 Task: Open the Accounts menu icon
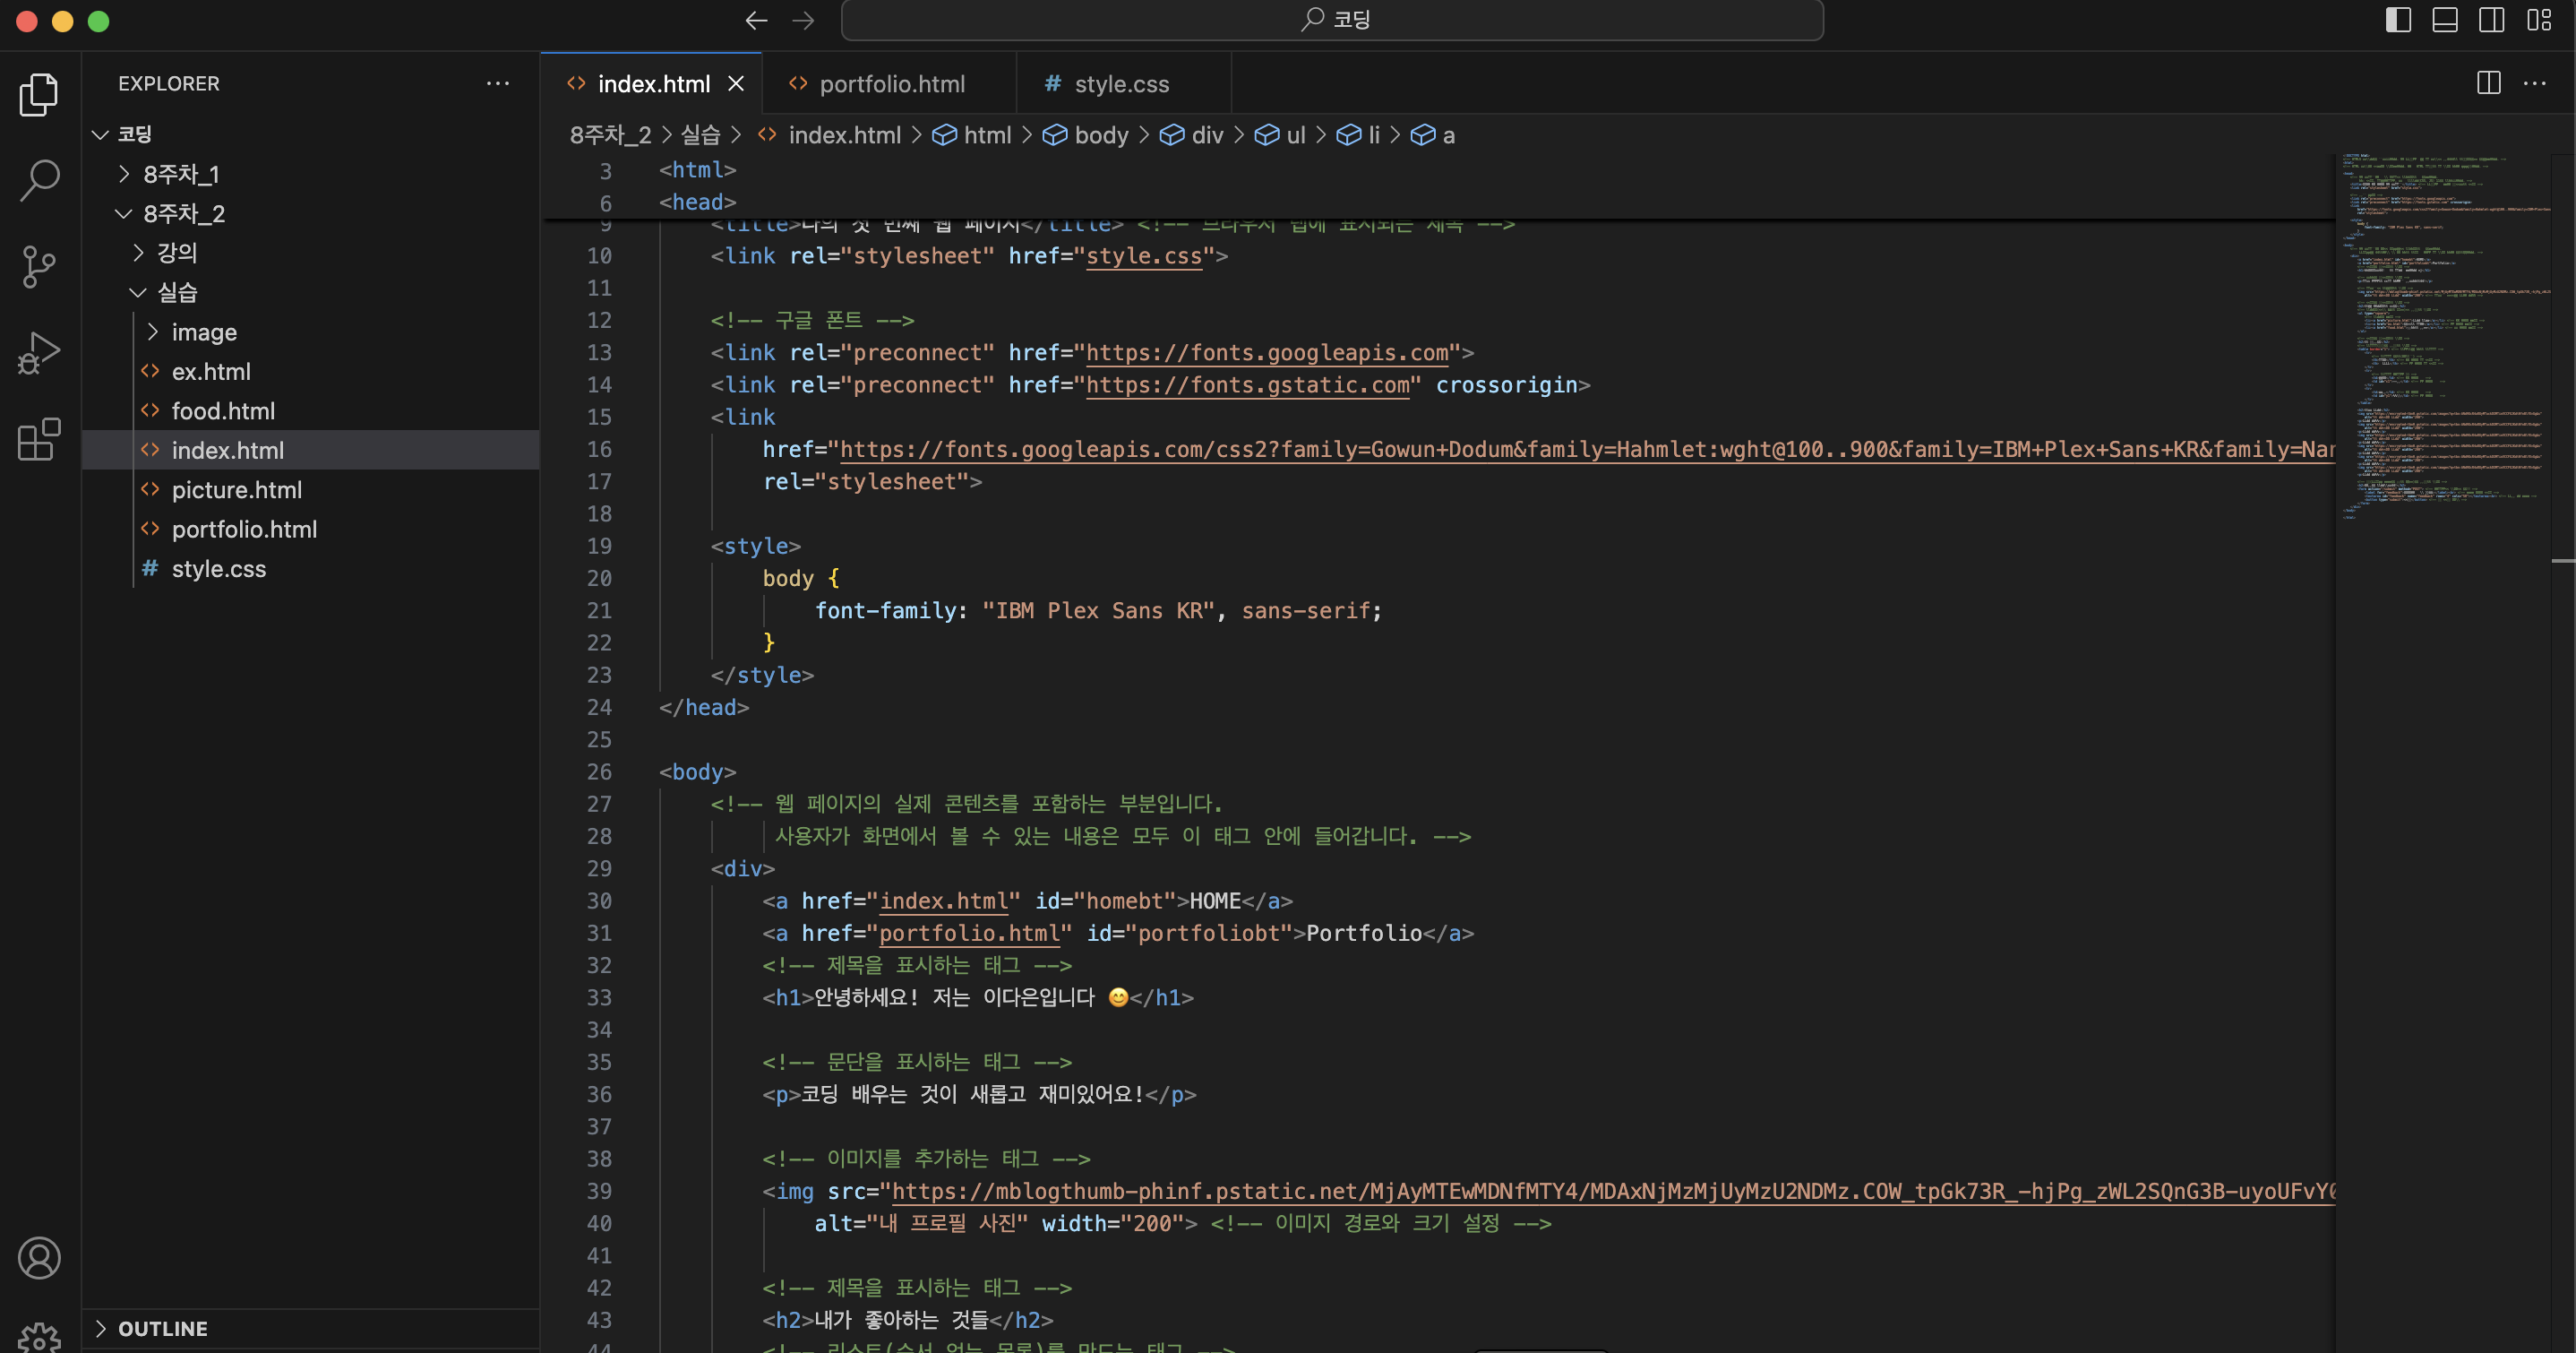pos(39,1258)
